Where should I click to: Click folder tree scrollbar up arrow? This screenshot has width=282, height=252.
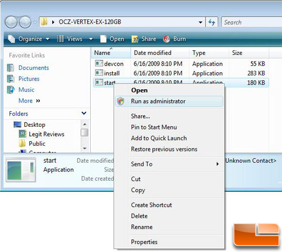tap(85, 124)
